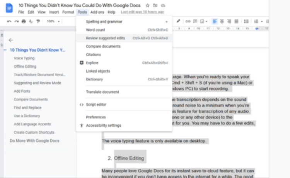Screen dimensions: 290x178
Task: Click the Undo arrow icon
Action: (x=9, y=21)
